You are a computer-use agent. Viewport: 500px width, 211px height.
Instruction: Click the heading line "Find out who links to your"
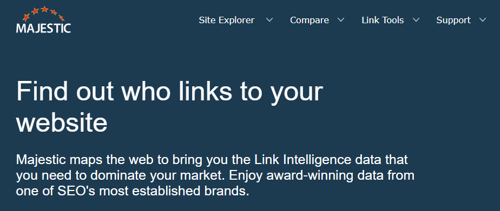[170, 92]
